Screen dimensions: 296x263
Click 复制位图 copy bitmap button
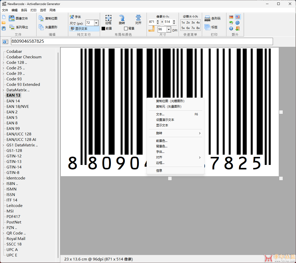[48, 18]
